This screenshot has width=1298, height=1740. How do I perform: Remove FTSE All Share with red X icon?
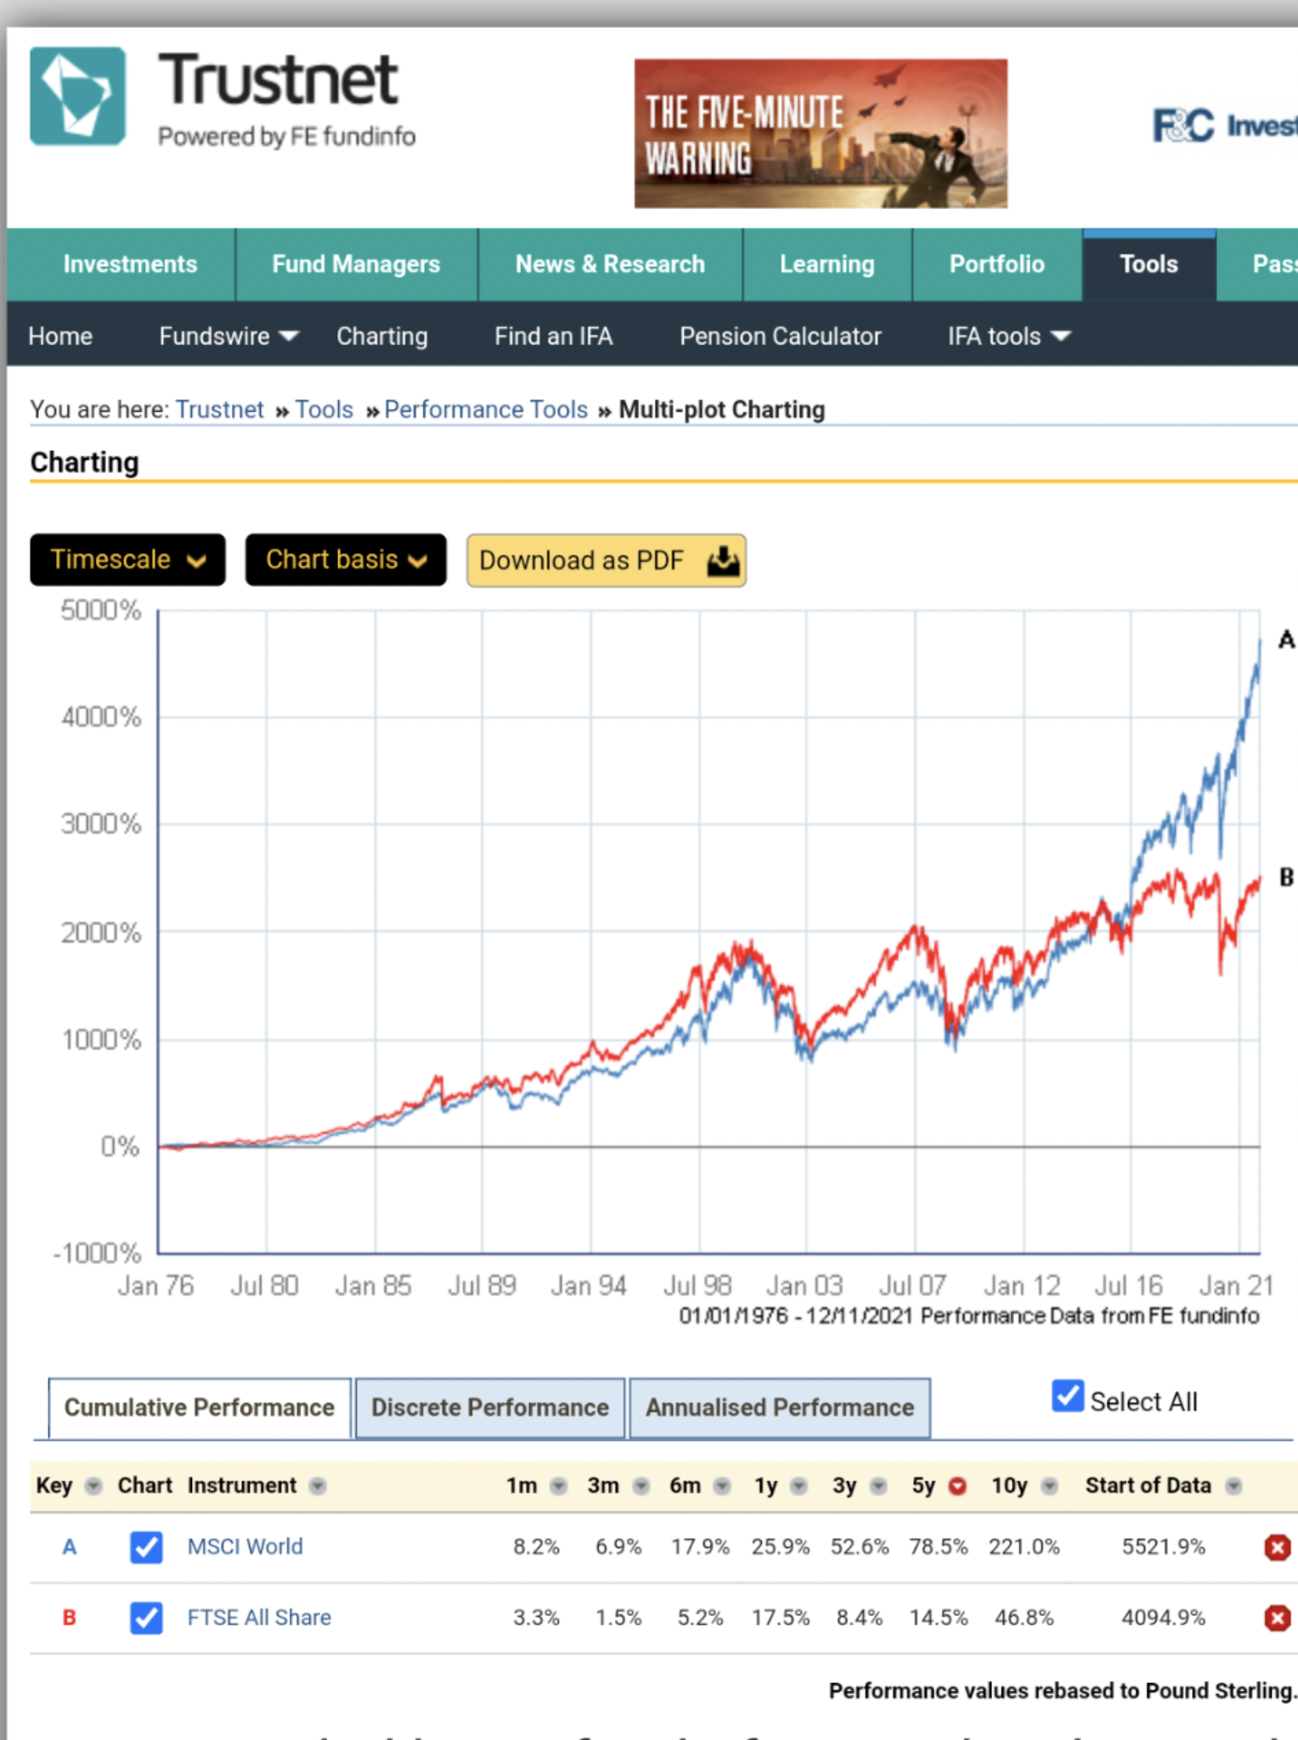coord(1277,1618)
